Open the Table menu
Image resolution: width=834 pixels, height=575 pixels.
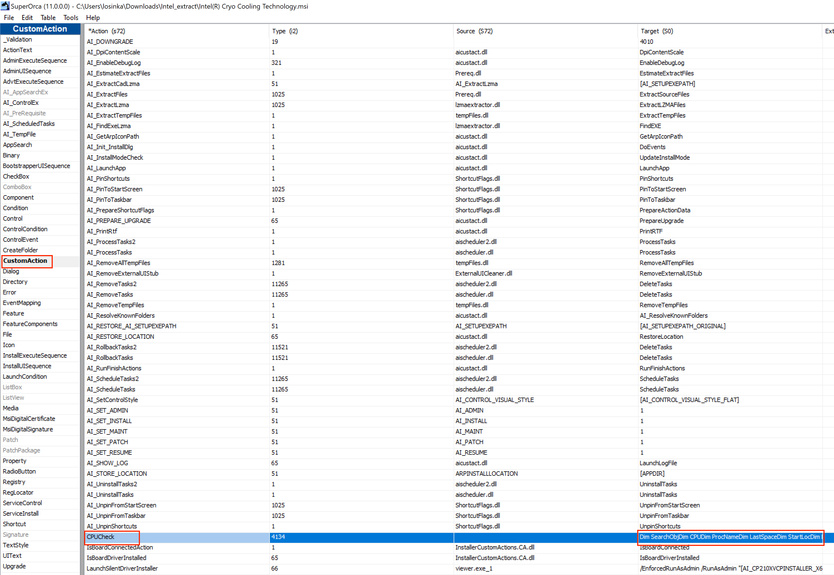pos(48,18)
